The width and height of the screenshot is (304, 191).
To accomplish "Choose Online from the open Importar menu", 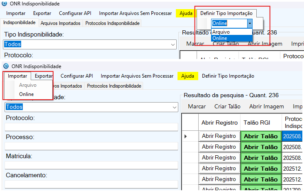I will (x=27, y=94).
